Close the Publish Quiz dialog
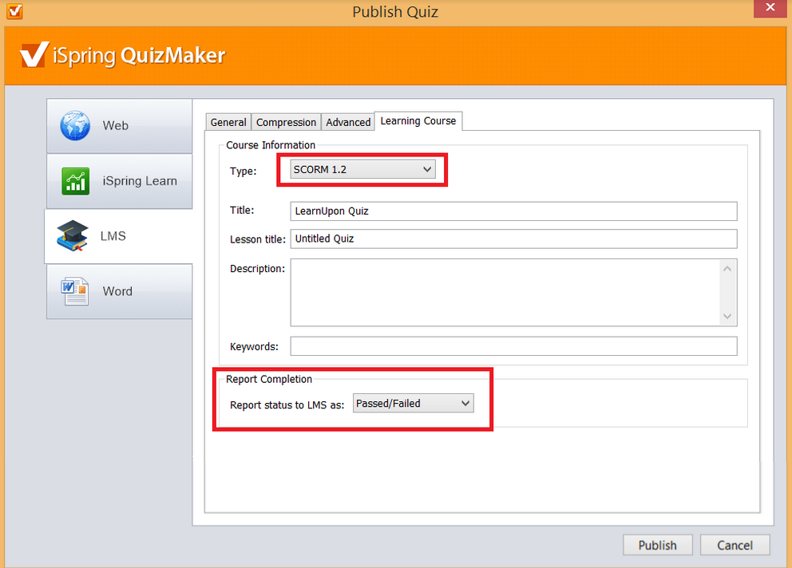 [770, 8]
